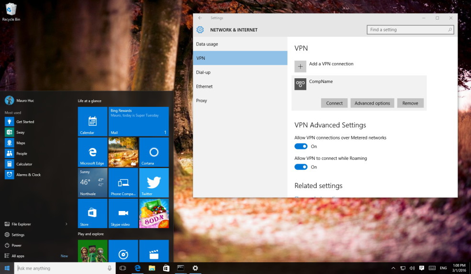471x274 pixels.
Task: Open Advanced options for the VPN
Action: pos(372,103)
